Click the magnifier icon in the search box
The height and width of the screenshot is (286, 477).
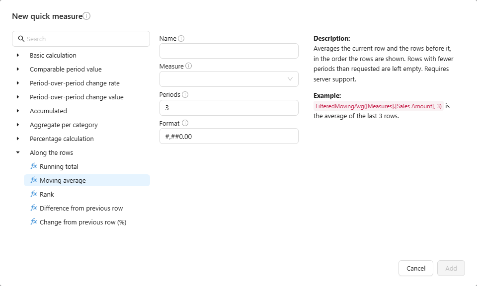click(x=21, y=39)
